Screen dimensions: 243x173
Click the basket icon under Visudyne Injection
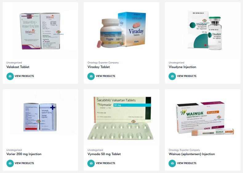(x=172, y=76)
